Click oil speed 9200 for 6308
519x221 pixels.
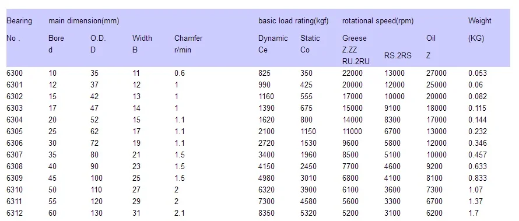434,166
